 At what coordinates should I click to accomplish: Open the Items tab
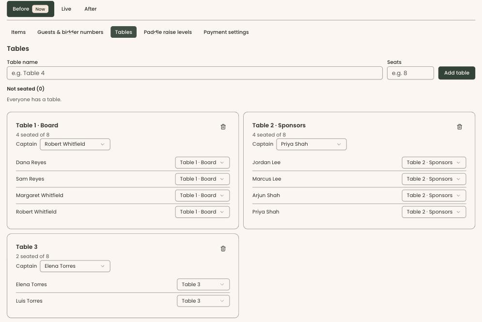pos(18,32)
